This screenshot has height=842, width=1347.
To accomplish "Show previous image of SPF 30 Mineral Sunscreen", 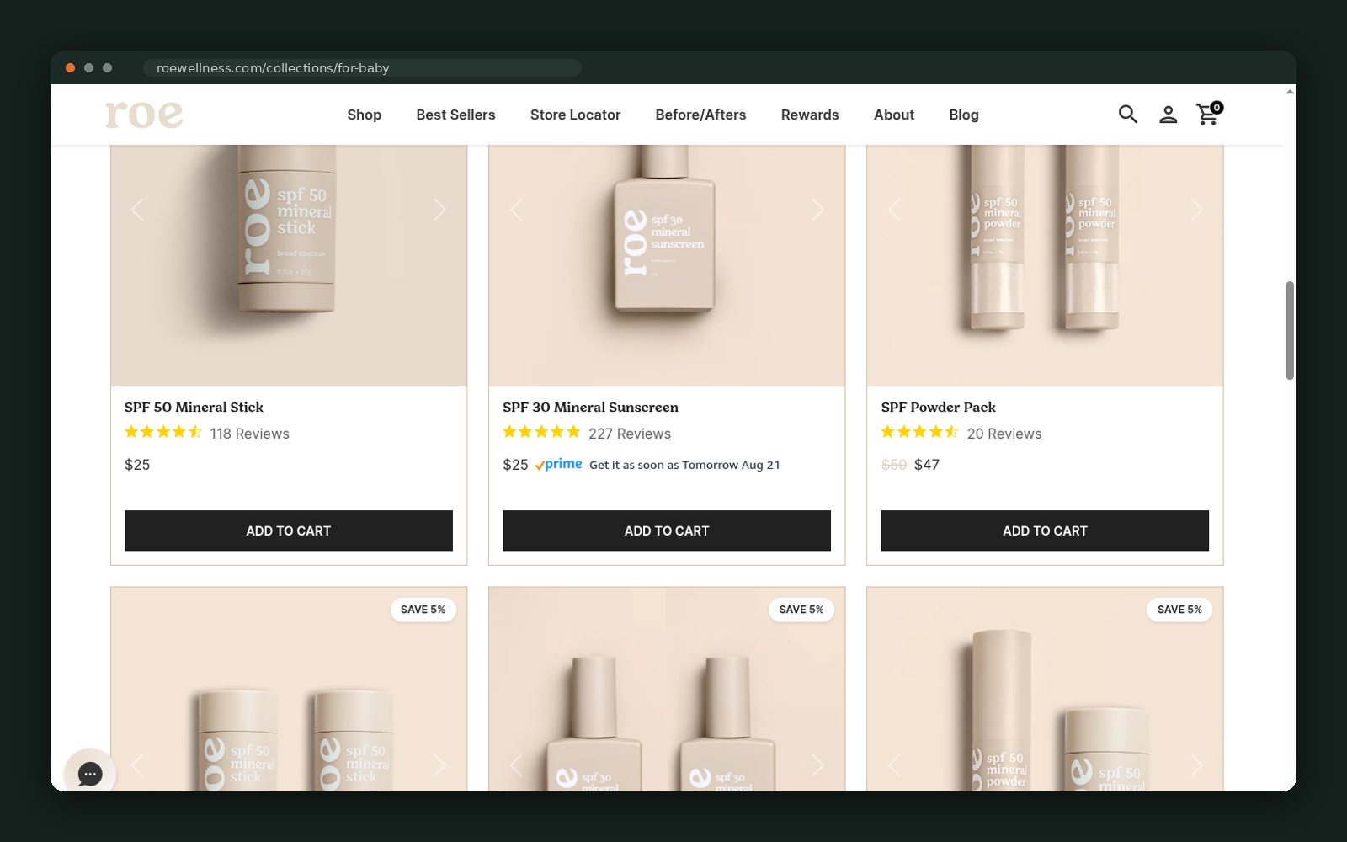I will [516, 210].
